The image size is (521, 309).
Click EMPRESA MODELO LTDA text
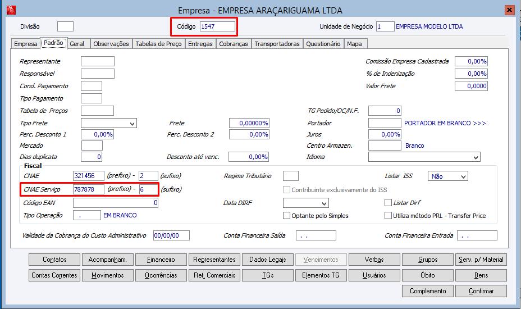tap(429, 26)
